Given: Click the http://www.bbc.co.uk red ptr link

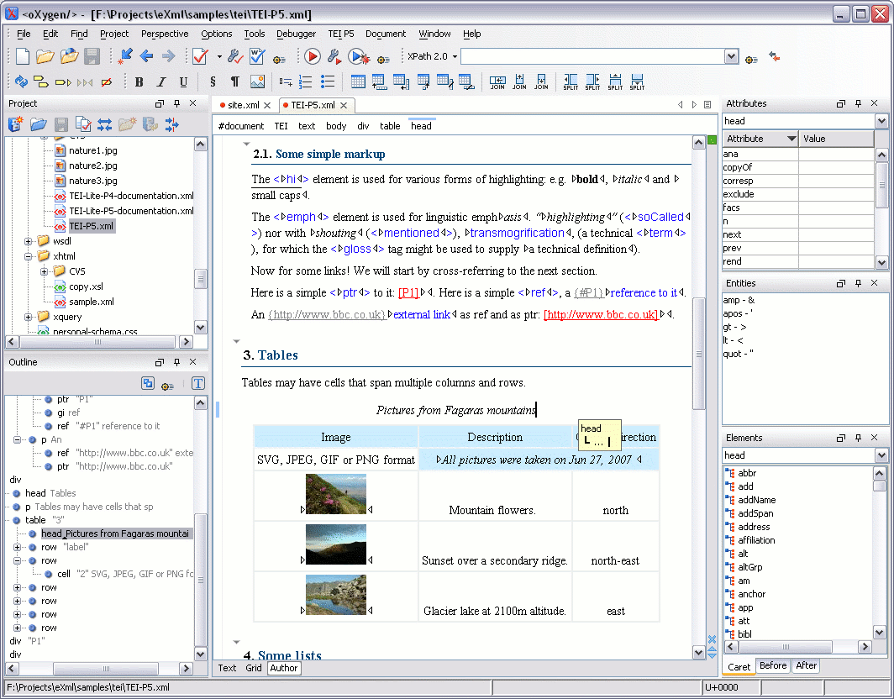Looking at the screenshot, I should pos(600,314).
